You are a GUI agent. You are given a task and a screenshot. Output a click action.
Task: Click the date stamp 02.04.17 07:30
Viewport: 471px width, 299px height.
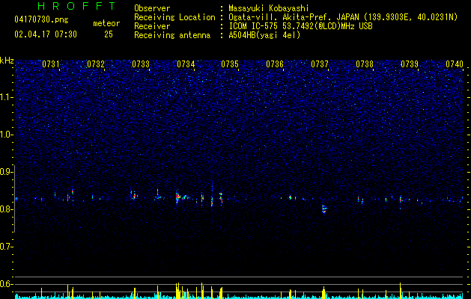coord(46,34)
